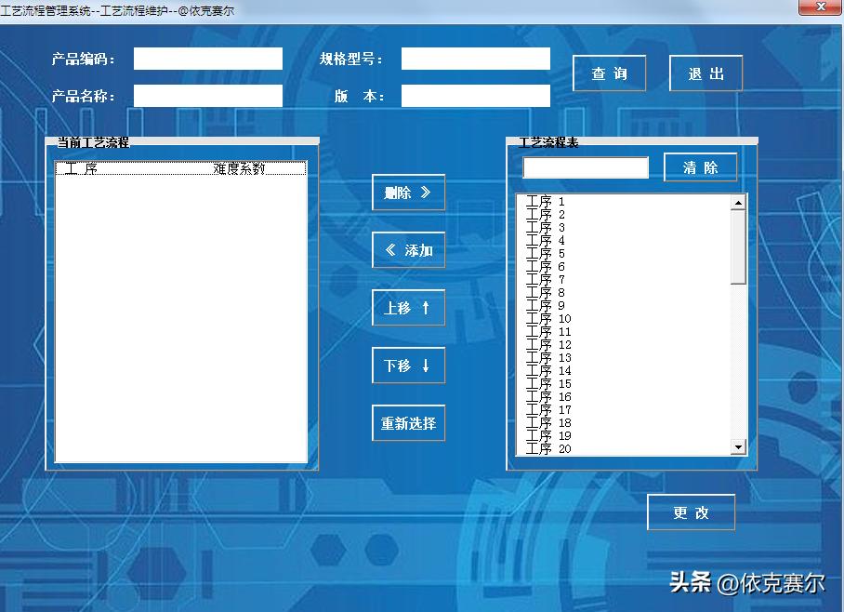Click the 重新选择 (Reselect) button
844x612 pixels.
click(x=408, y=422)
